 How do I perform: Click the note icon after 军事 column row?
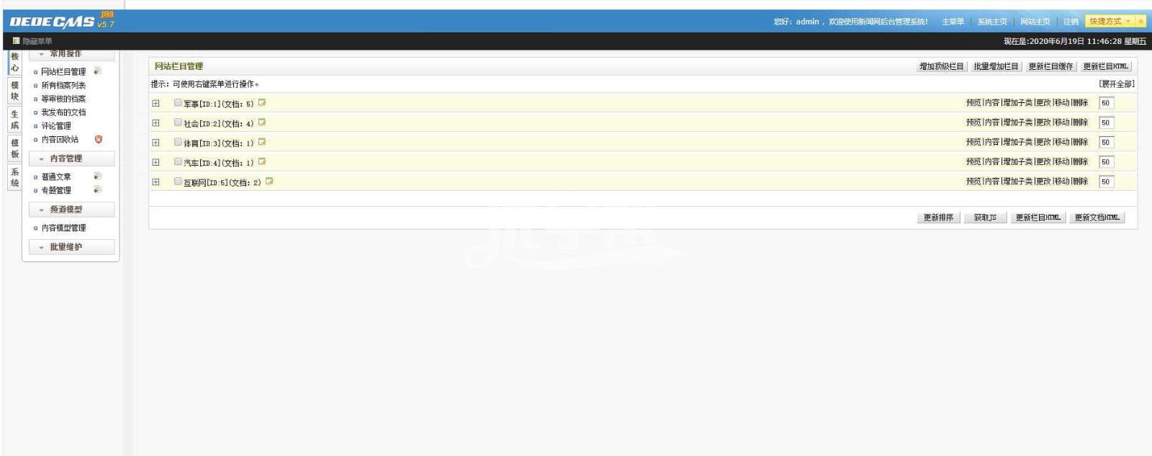pos(262,103)
